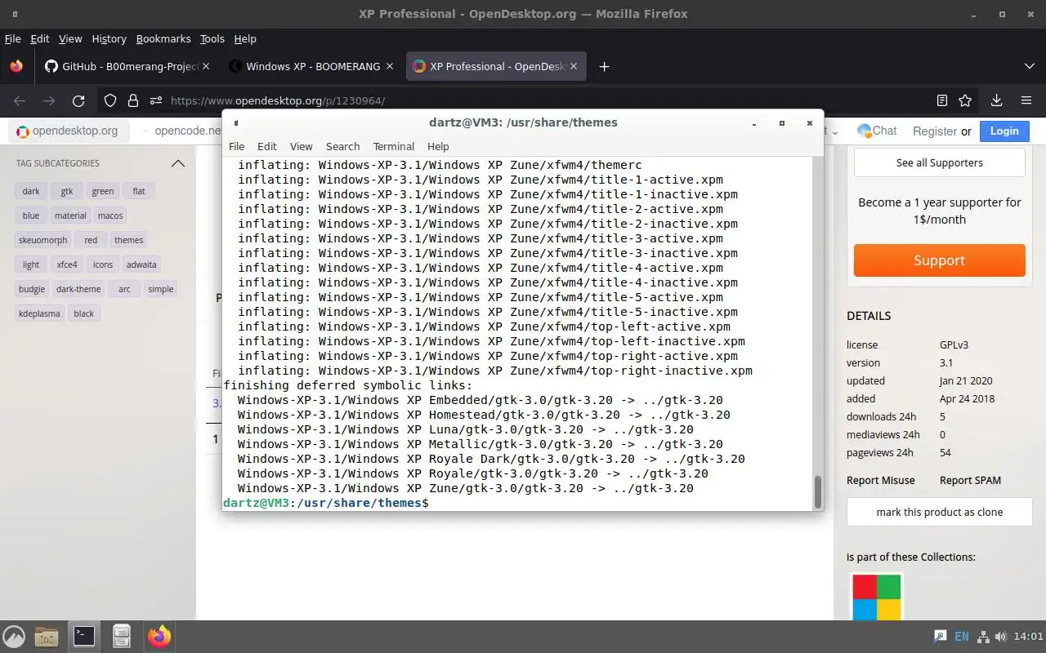This screenshot has width=1046, height=653.
Task: Open the Register link
Action: [935, 131]
